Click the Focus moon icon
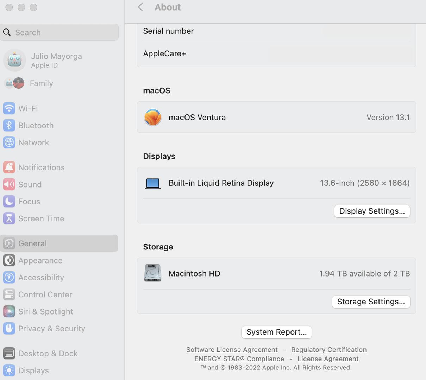 tap(9, 201)
